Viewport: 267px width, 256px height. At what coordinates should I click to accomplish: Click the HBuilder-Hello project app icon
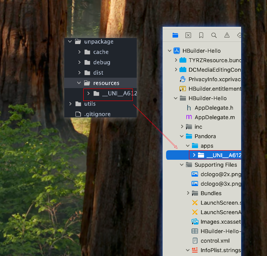click(x=176, y=51)
